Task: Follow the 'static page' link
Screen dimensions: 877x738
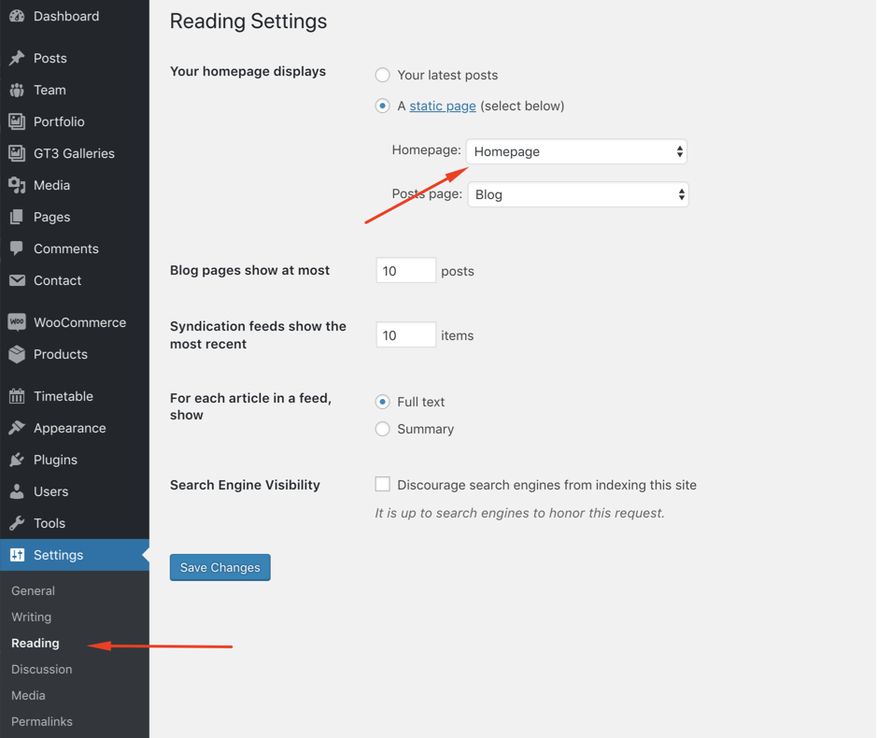Action: tap(443, 106)
